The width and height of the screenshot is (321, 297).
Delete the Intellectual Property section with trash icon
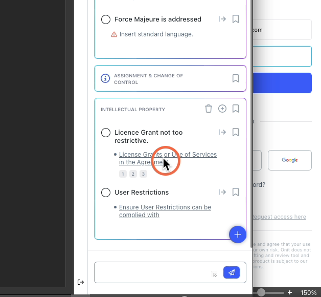point(209,109)
